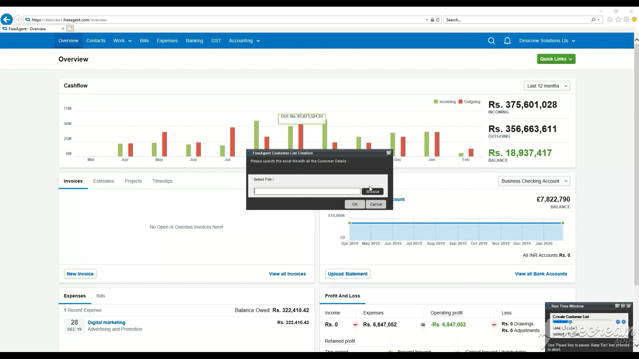Open the notifications bell

pyautogui.click(x=507, y=41)
